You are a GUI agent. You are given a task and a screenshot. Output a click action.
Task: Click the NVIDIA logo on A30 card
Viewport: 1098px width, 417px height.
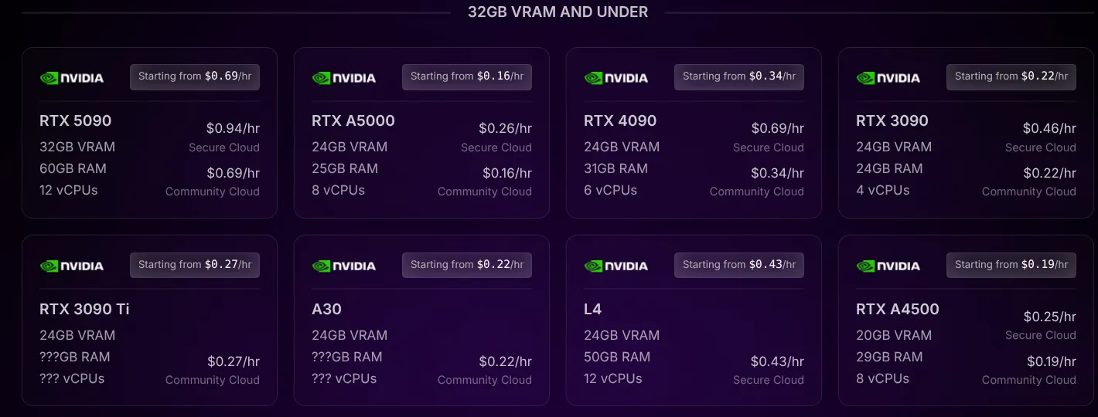pyautogui.click(x=344, y=266)
